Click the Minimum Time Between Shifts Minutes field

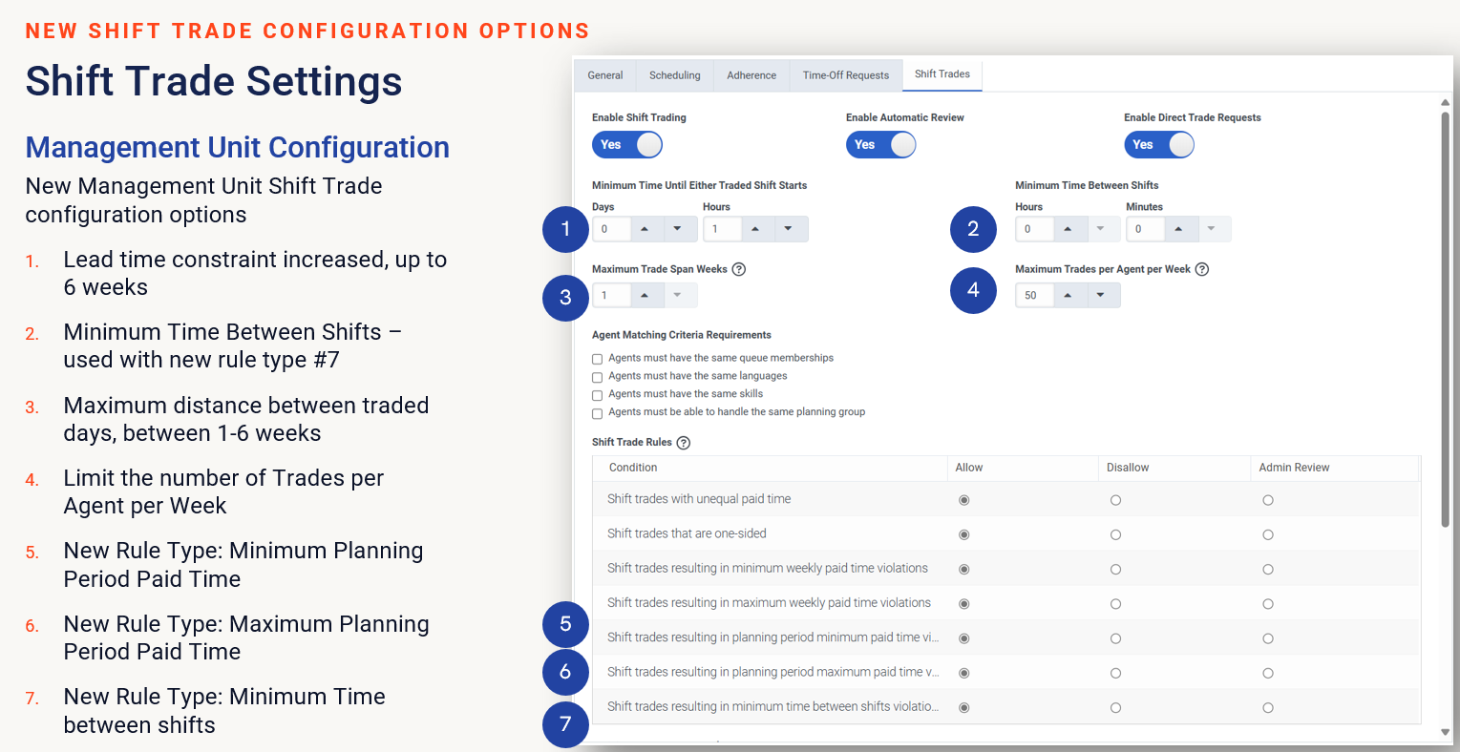(1145, 229)
